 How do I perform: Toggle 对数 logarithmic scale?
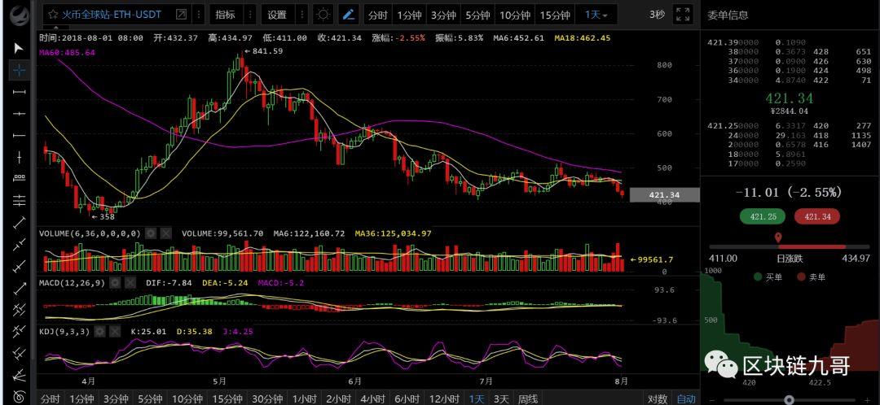[658, 398]
